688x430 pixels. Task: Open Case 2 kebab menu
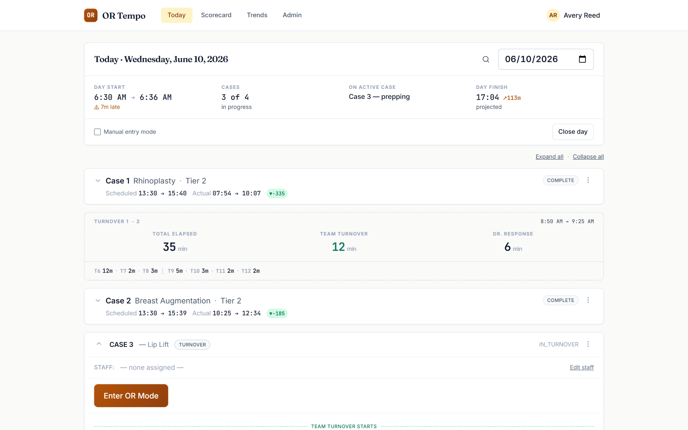pyautogui.click(x=588, y=300)
